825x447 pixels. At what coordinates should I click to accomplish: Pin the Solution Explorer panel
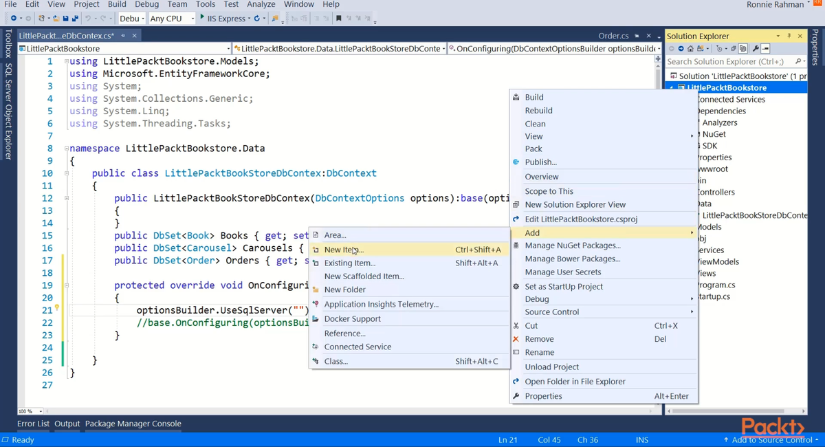(x=789, y=36)
